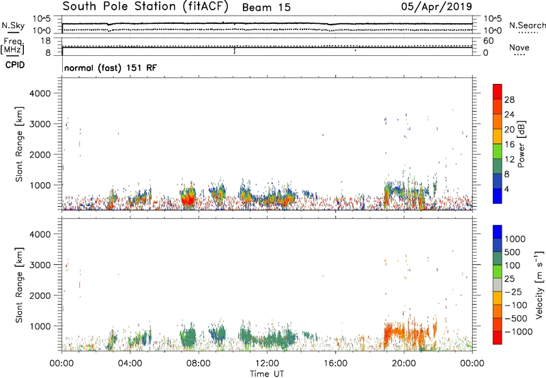The image size is (546, 378).
Task: Click the '04:00' time axis tick label
Action: point(130,364)
